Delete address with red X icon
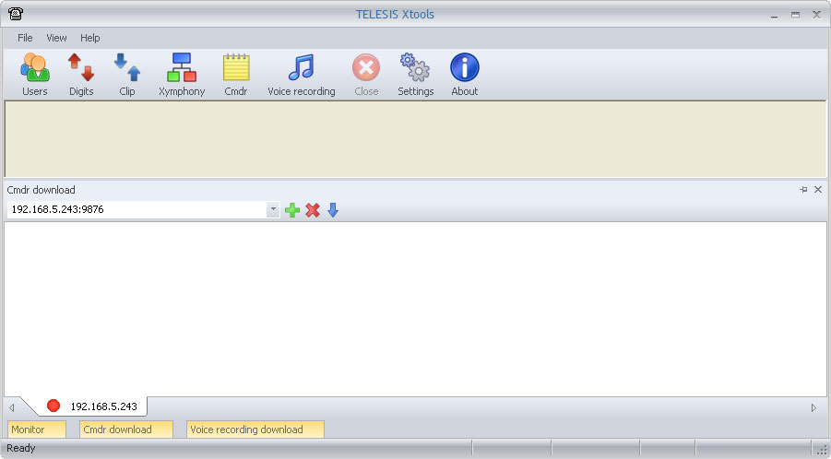This screenshot has width=831, height=459. point(313,210)
